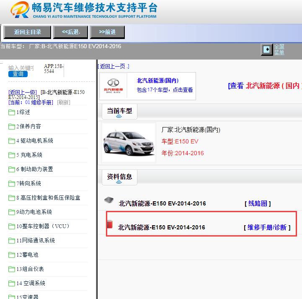The width and height of the screenshot is (302, 299).
Task: Click the 当前车型 header bar text at top
Action: (x=61, y=47)
